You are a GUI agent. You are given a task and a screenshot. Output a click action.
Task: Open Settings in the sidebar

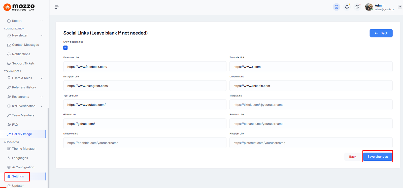coord(18,176)
